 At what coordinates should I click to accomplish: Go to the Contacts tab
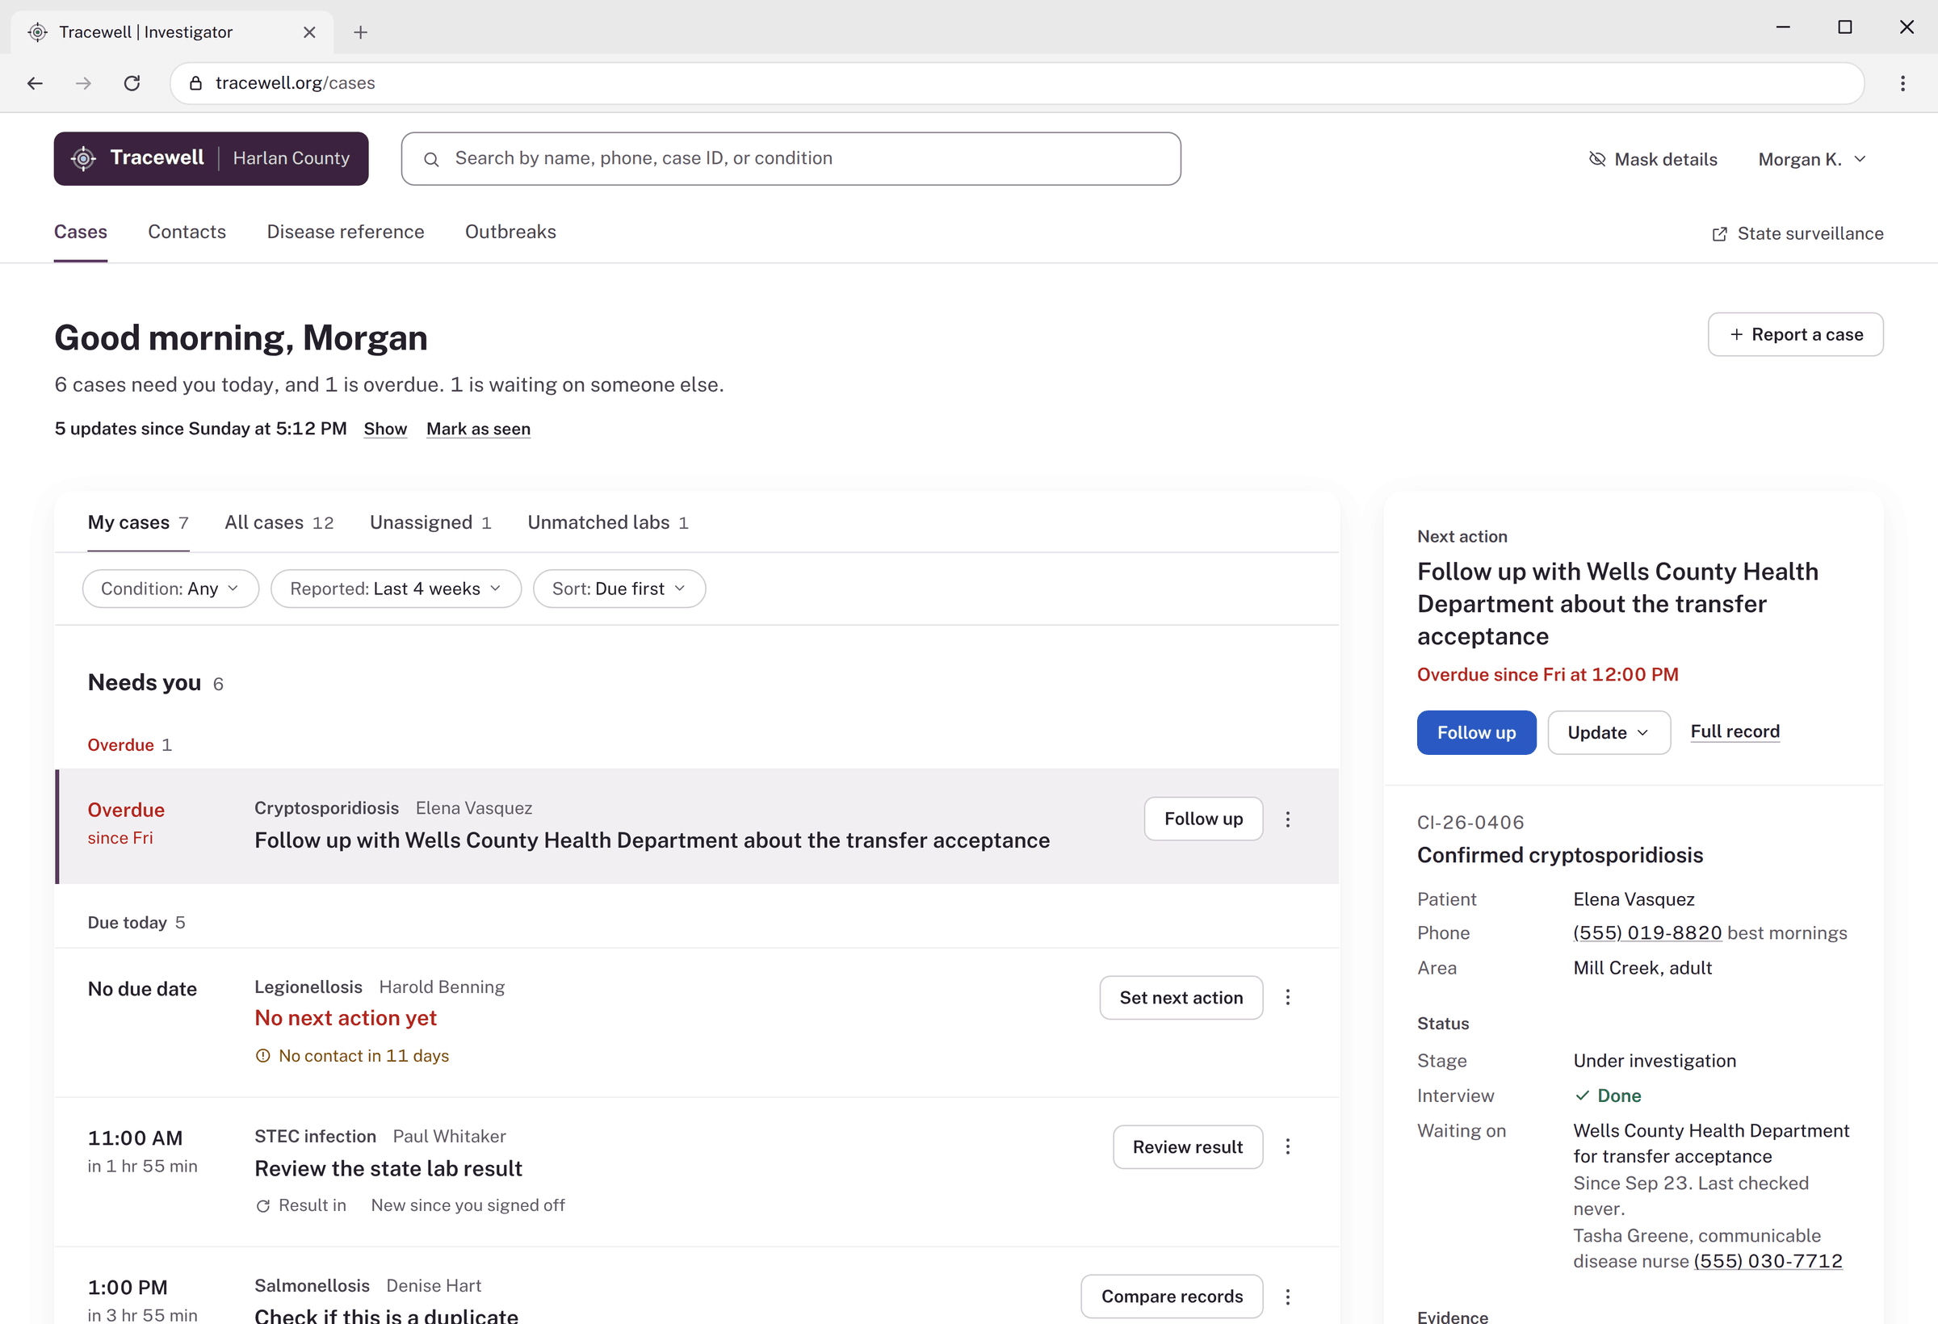[187, 232]
